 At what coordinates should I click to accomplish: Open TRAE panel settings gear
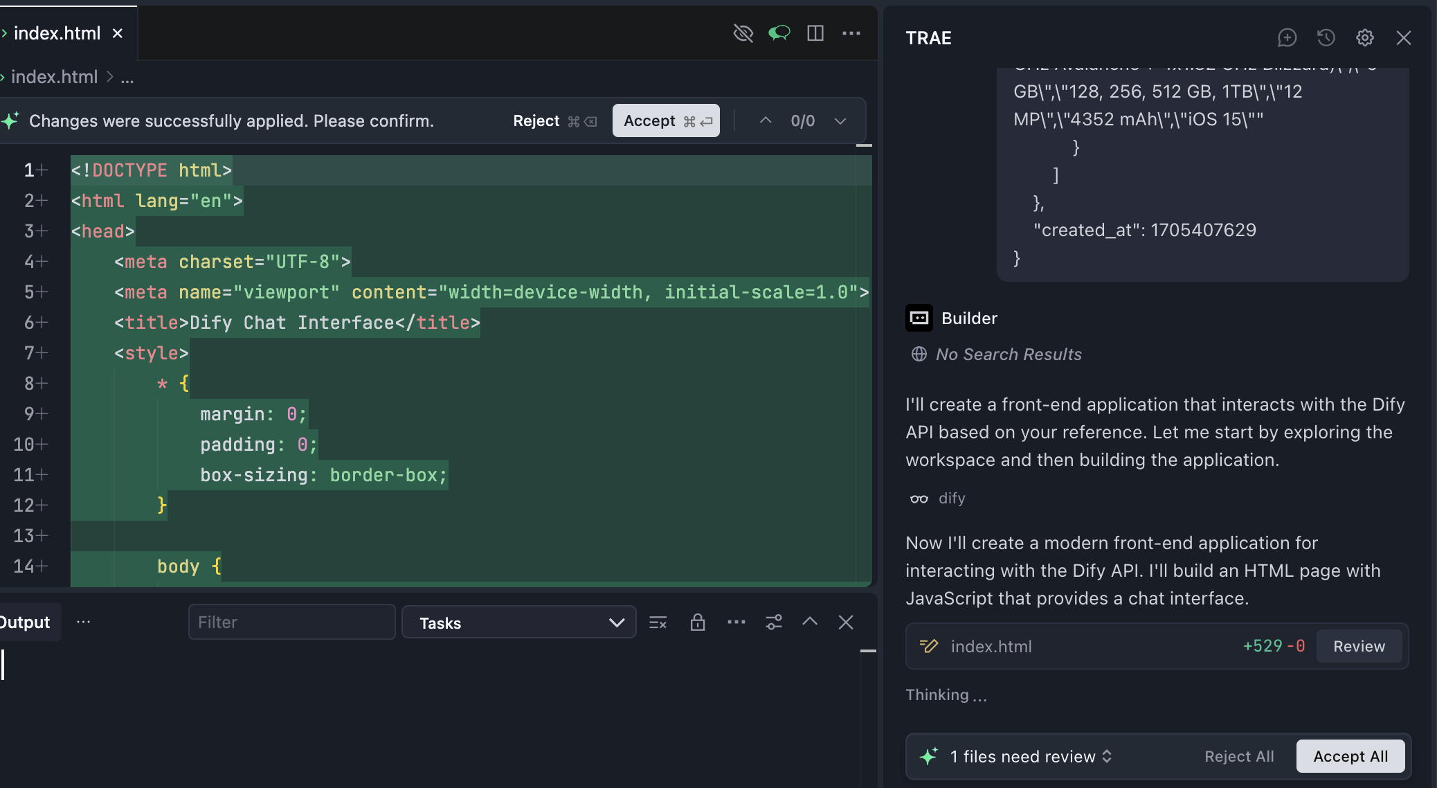tap(1364, 37)
